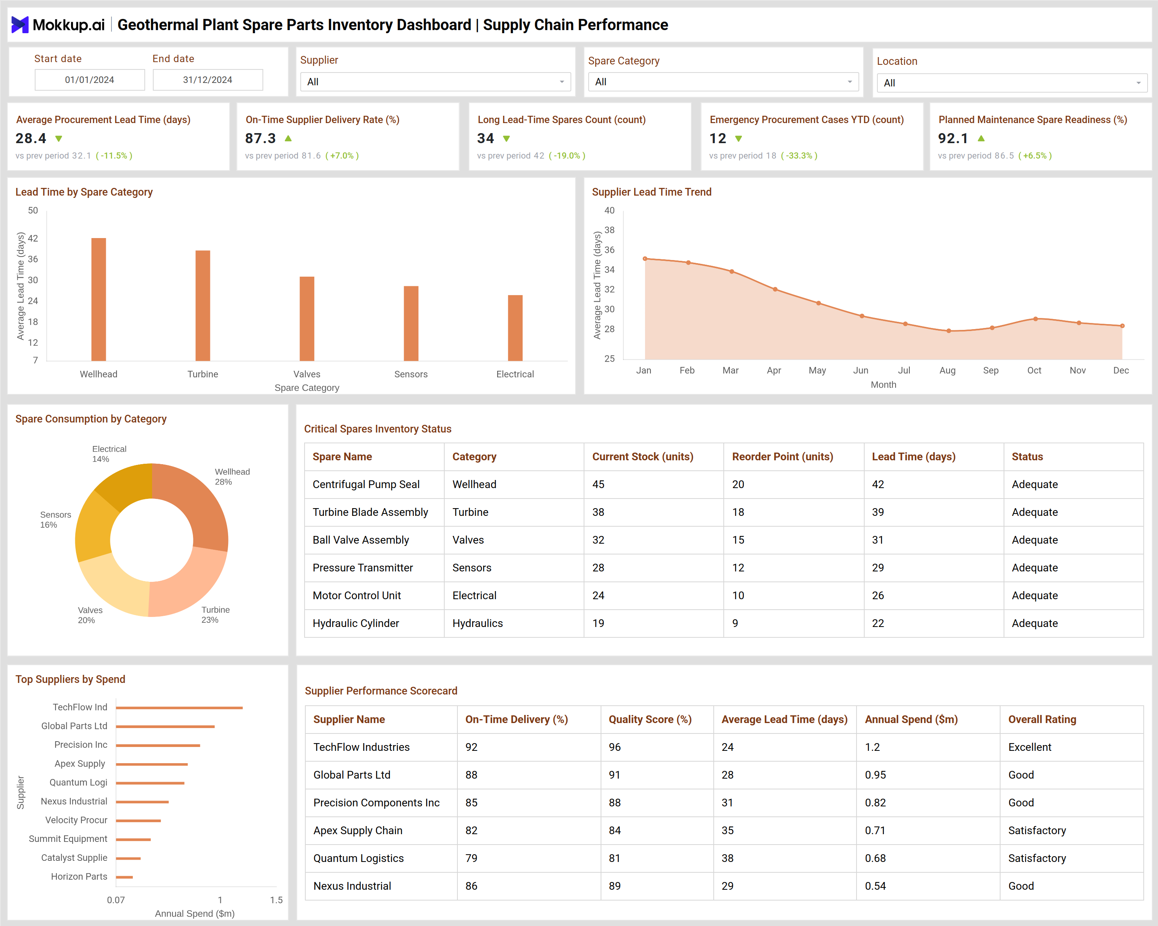The height and width of the screenshot is (926, 1158).
Task: Click the Aug data point on trend line
Action: click(948, 331)
